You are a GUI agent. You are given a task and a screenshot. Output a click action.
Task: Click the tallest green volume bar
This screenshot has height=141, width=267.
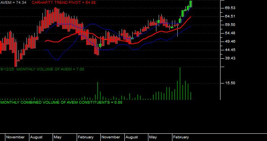(180, 83)
